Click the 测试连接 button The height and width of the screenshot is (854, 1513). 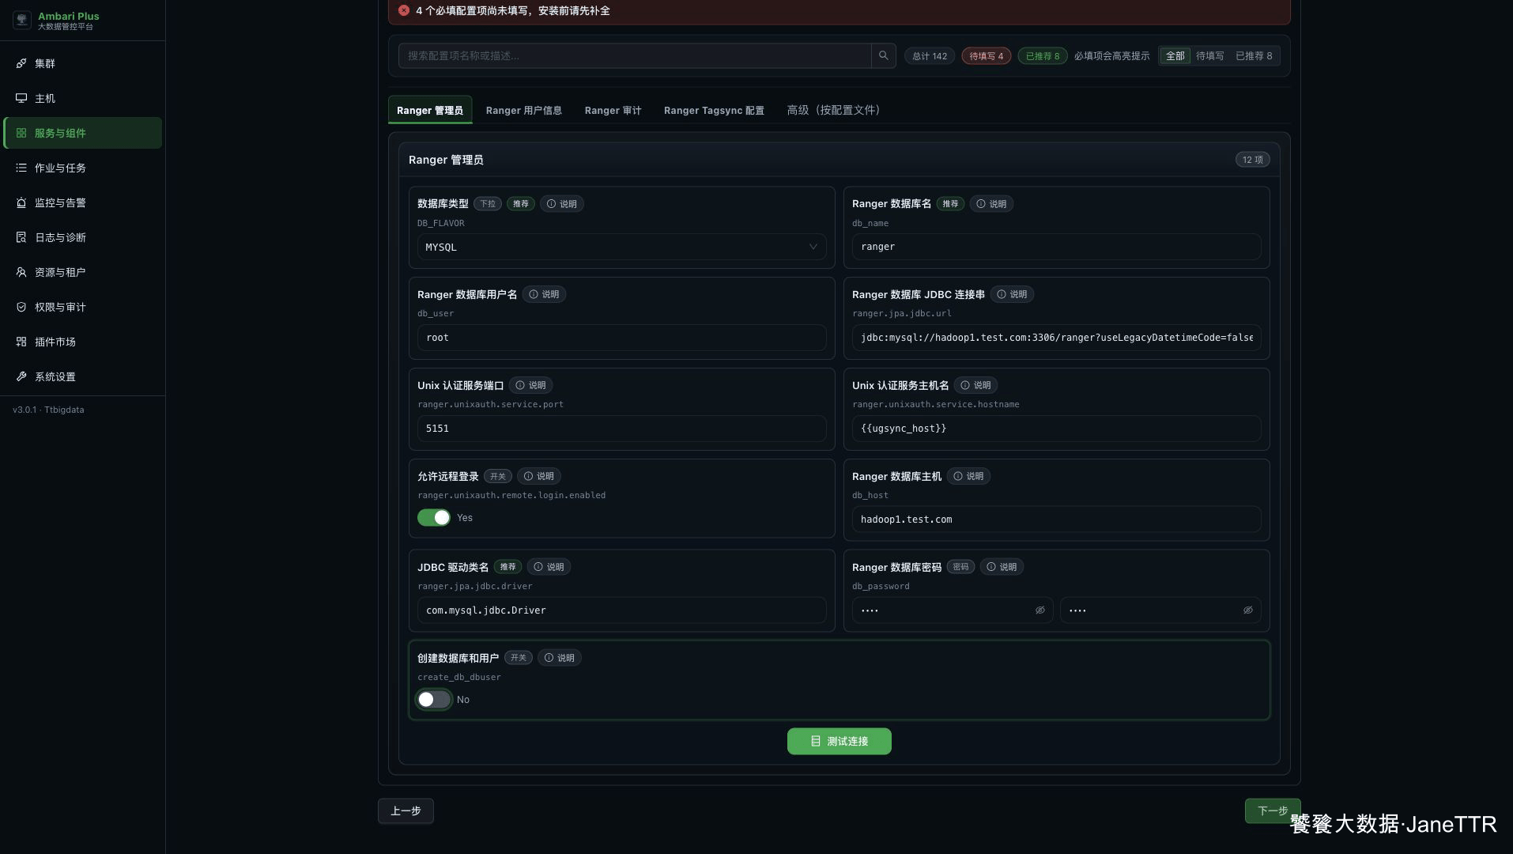point(839,742)
